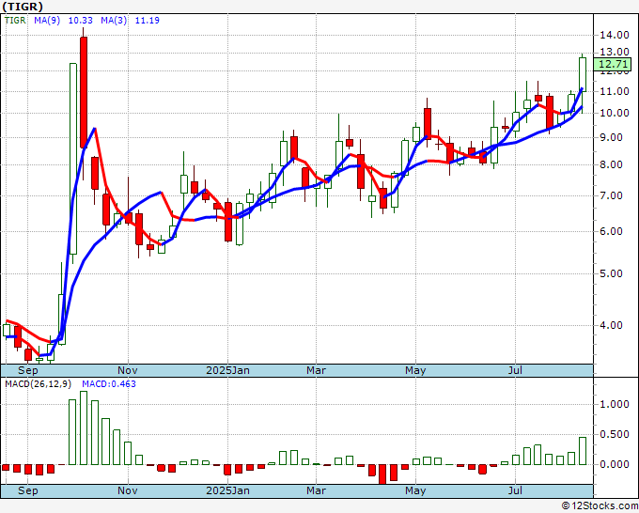Click the tallest red candlestick near 14.00
The height and width of the screenshot is (513, 639).
tap(84, 92)
